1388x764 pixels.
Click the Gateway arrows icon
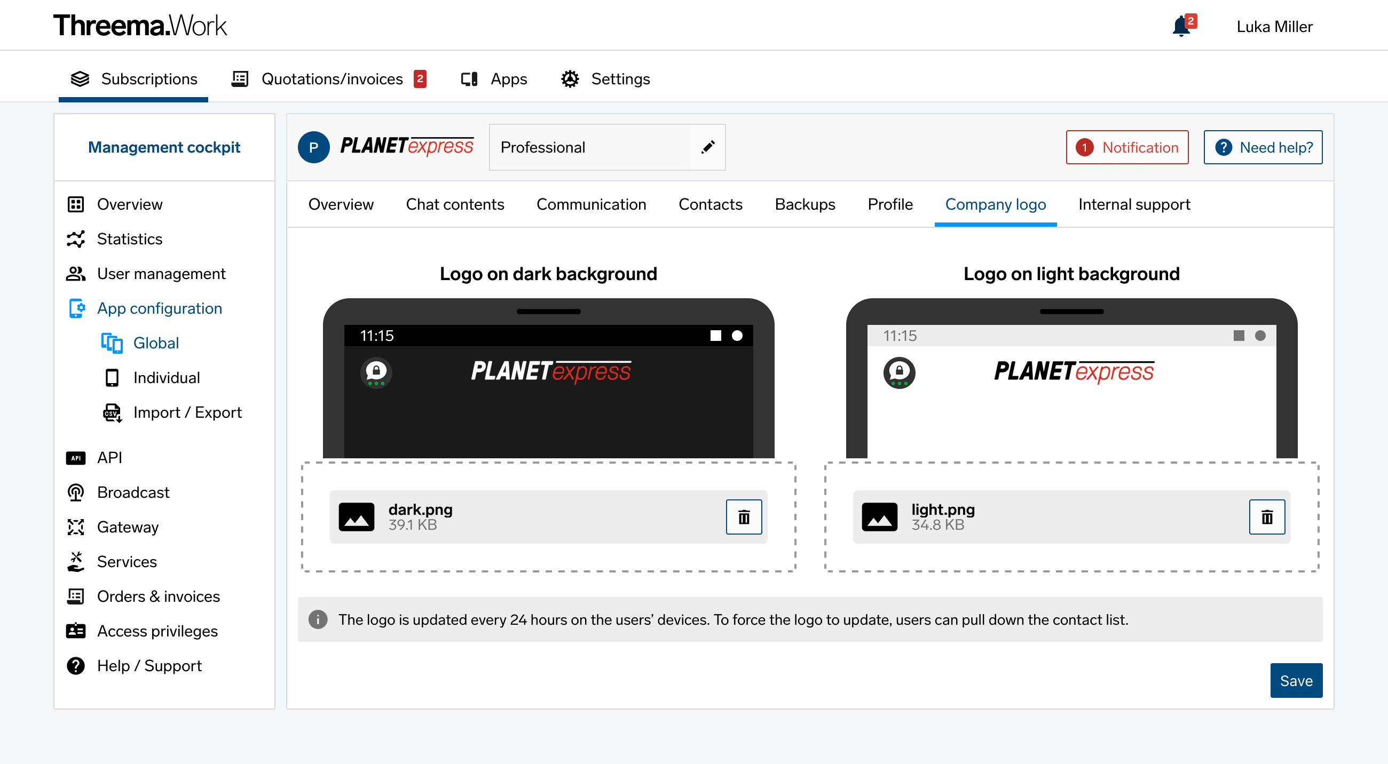75,528
